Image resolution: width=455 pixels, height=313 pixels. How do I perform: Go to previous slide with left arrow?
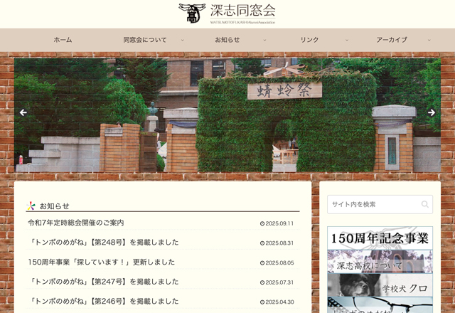click(x=23, y=112)
